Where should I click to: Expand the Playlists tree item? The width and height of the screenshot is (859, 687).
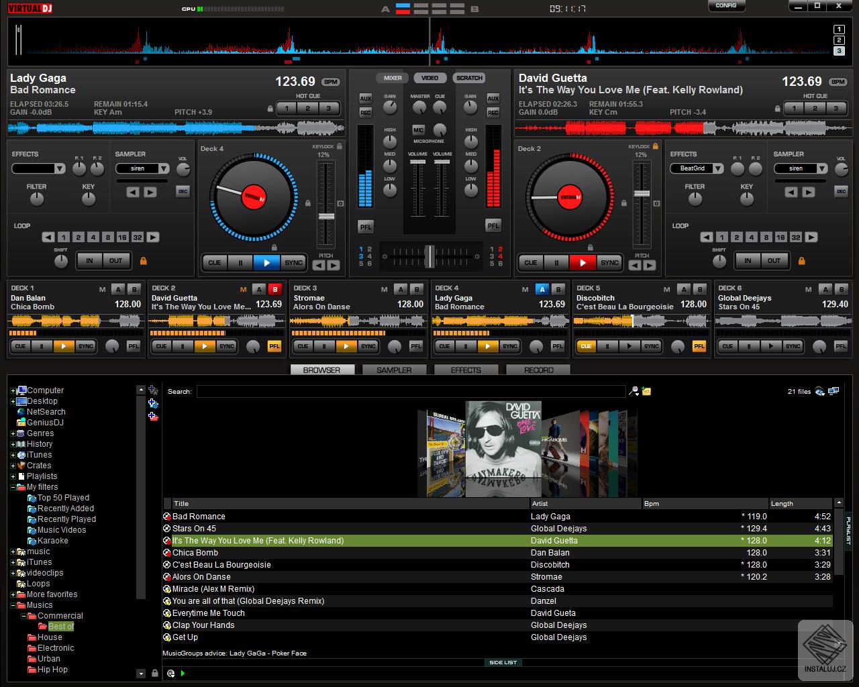(x=13, y=476)
